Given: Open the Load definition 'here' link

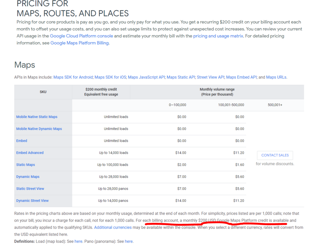Looking at the screenshot, I should click(78, 241).
